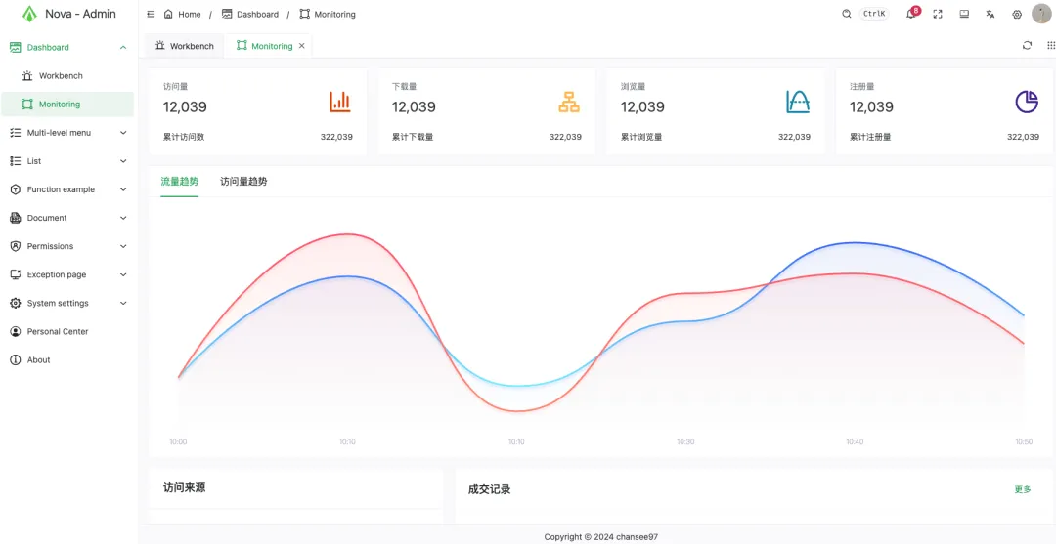The height and width of the screenshot is (544, 1056).
Task: Click the Dashboard breadcrumb
Action: tap(250, 14)
